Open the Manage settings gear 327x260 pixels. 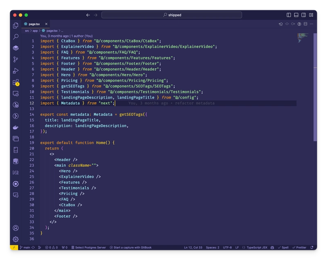tap(16, 239)
